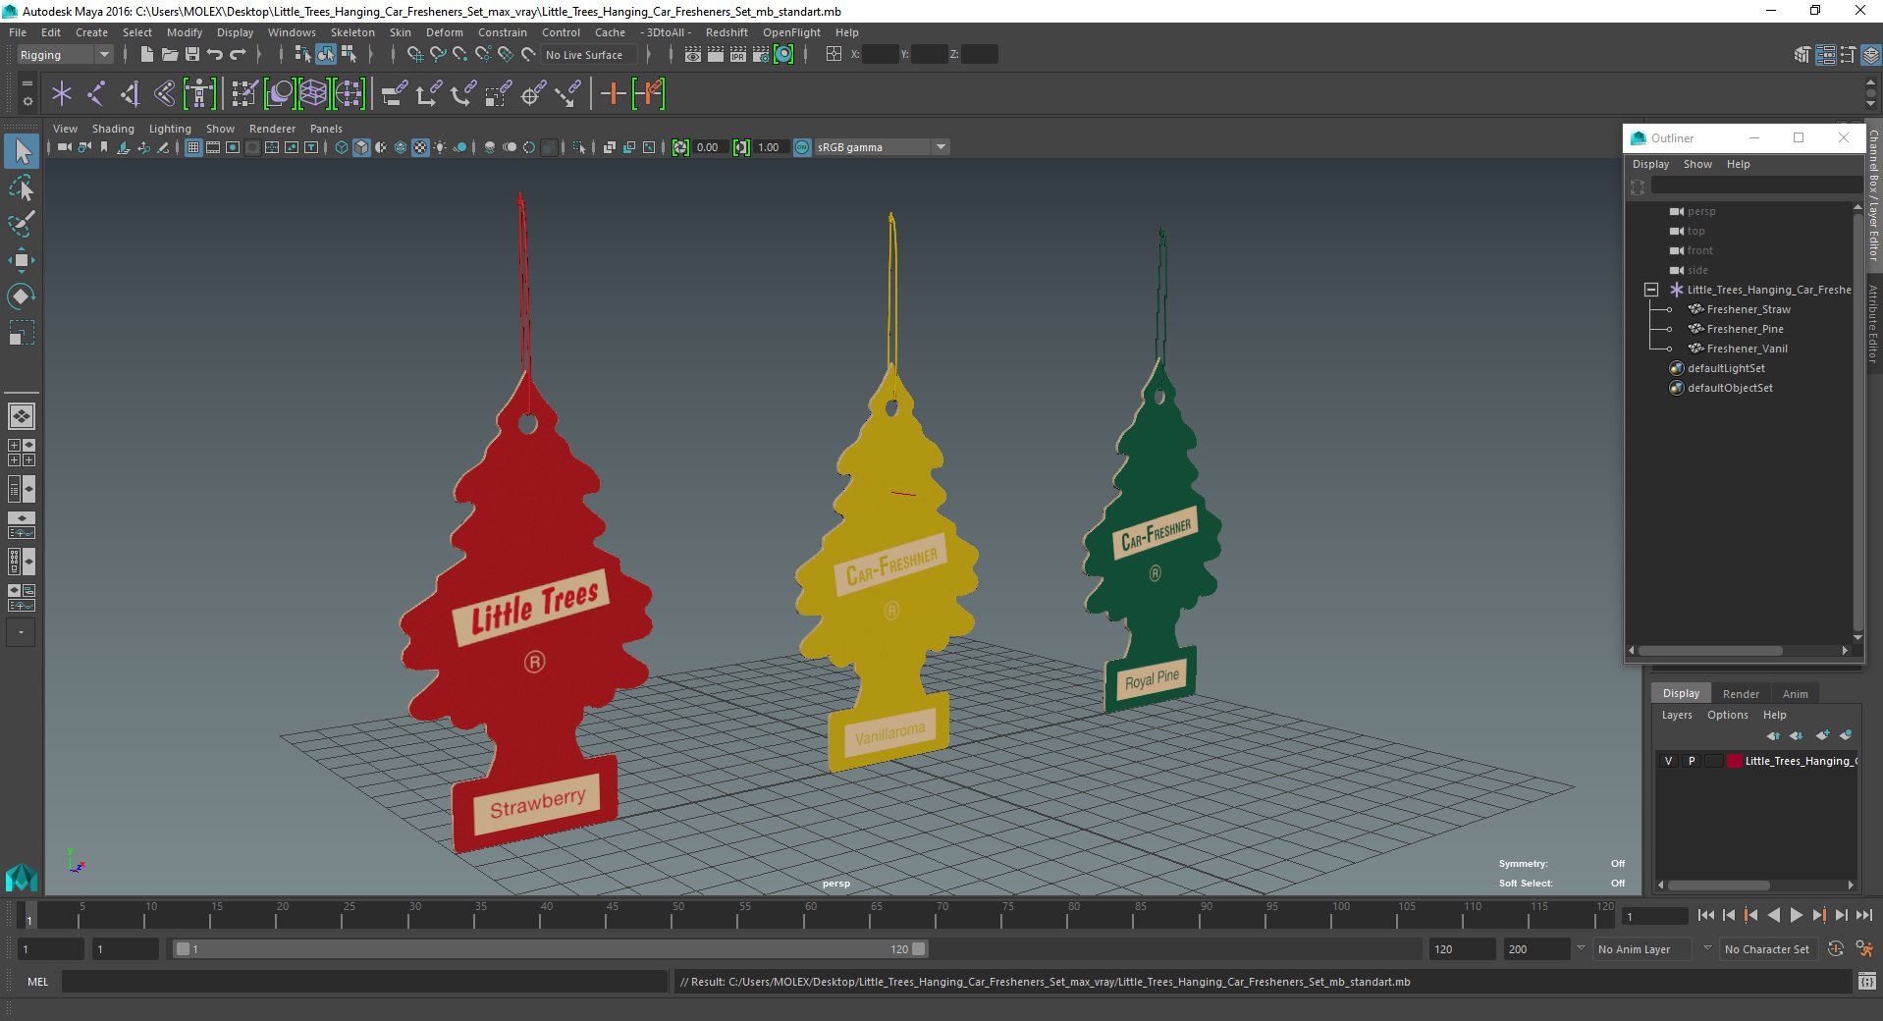Click the Create Lattice cage shelf icon

pos(313,94)
